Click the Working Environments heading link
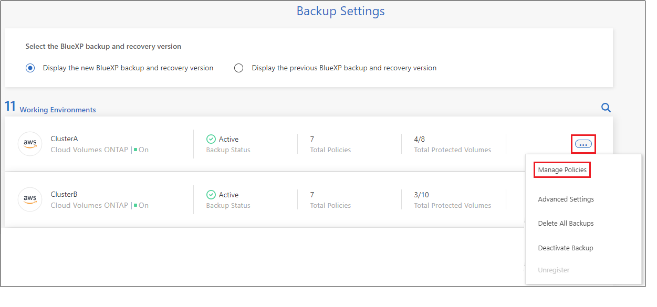The height and width of the screenshot is (307, 657). coord(58,110)
